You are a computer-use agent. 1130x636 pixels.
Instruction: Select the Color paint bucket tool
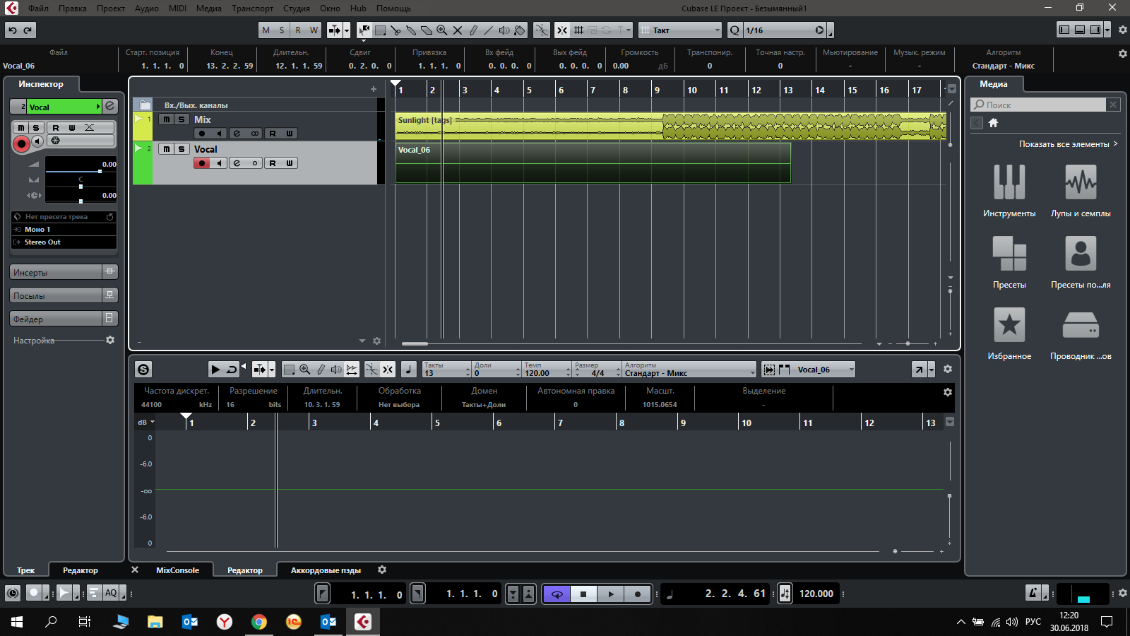click(520, 30)
